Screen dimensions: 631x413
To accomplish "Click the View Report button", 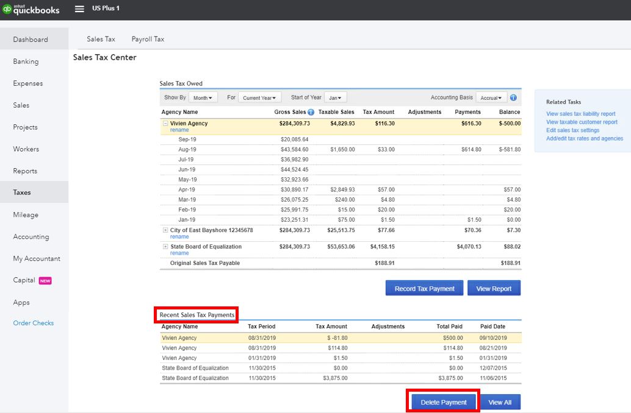I will coord(494,288).
